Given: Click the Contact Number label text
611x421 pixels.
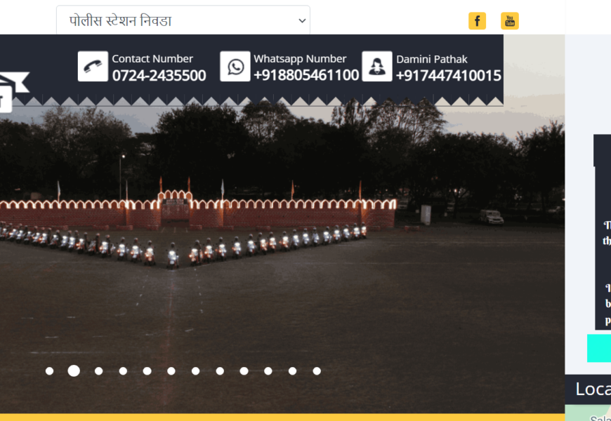Looking at the screenshot, I should (152, 59).
